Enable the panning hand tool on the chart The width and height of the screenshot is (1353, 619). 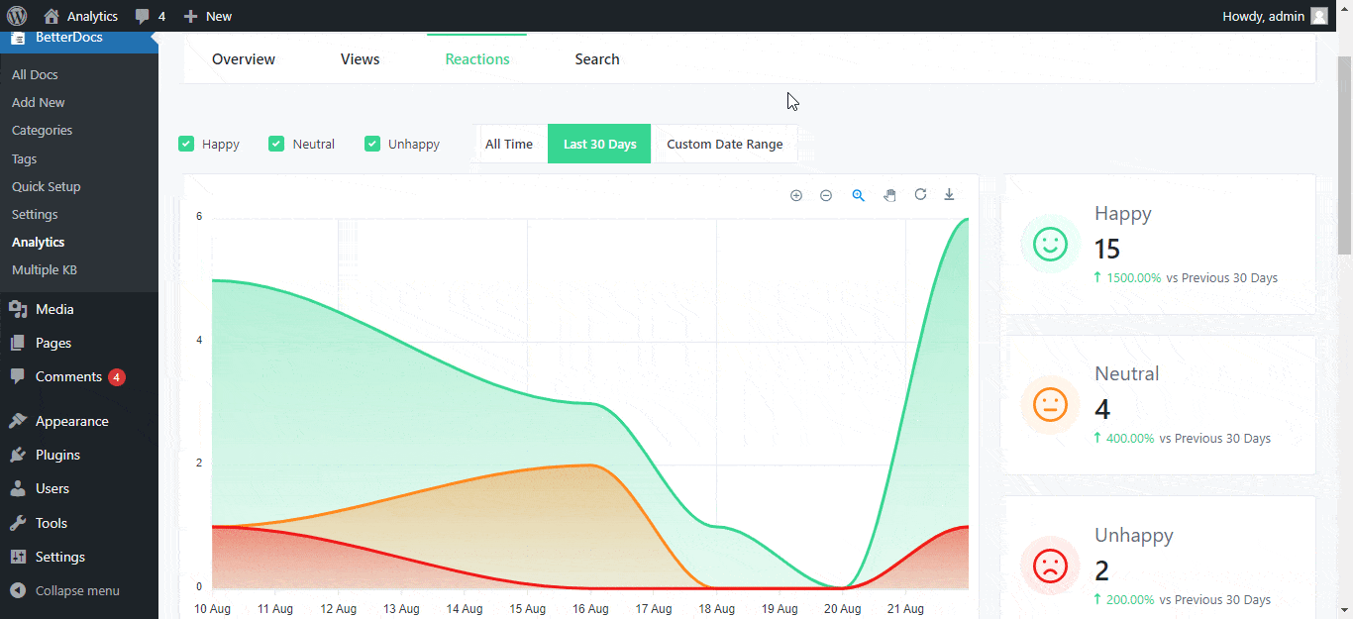click(889, 195)
